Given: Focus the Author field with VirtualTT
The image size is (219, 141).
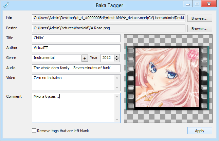Looking at the screenshot, I should click(x=76, y=48).
